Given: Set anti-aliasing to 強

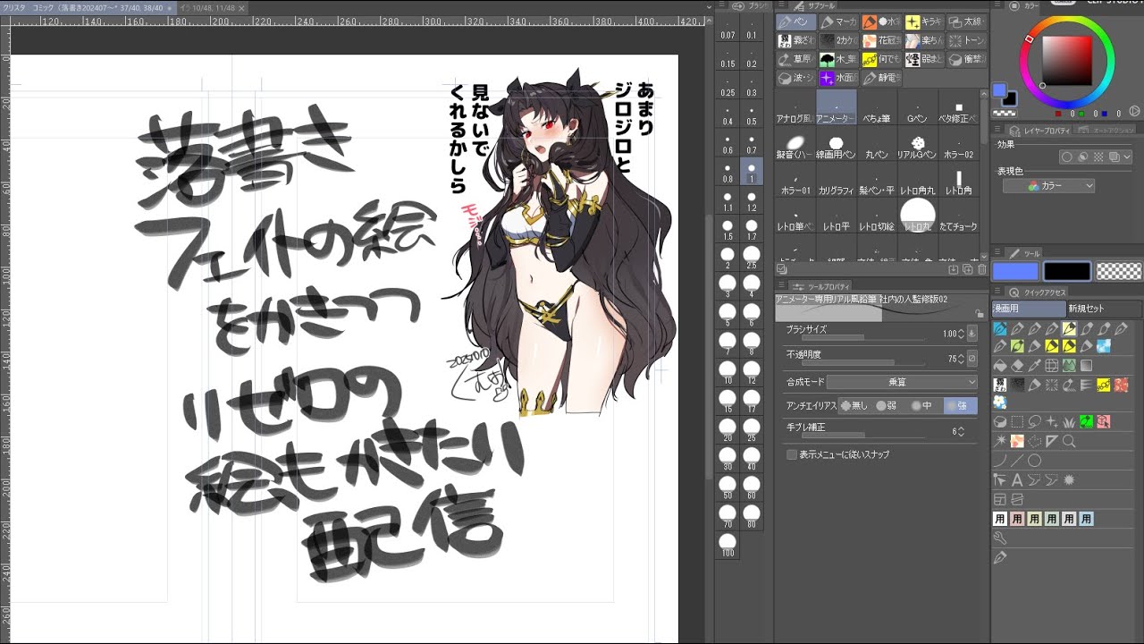Looking at the screenshot, I should coord(960,405).
